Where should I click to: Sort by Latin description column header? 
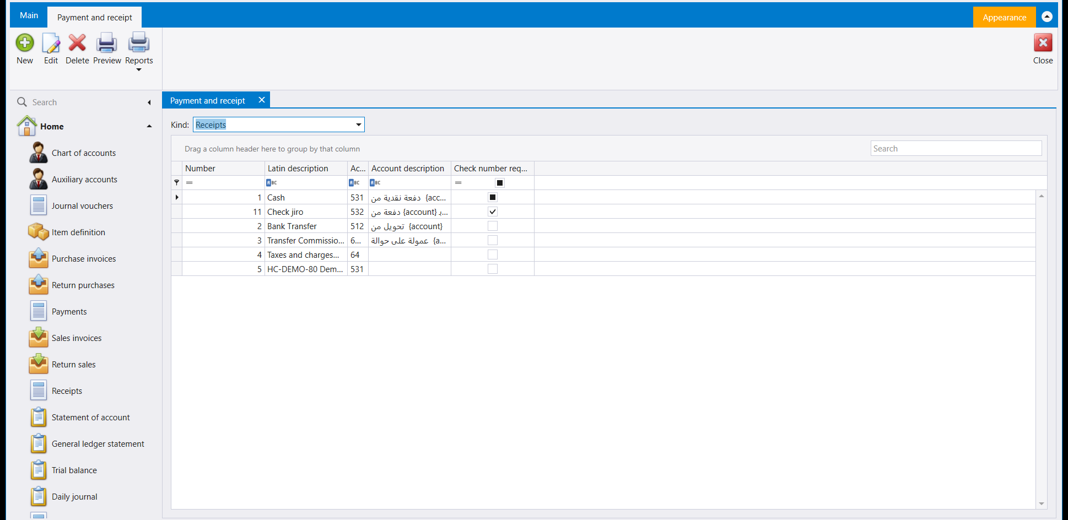306,169
